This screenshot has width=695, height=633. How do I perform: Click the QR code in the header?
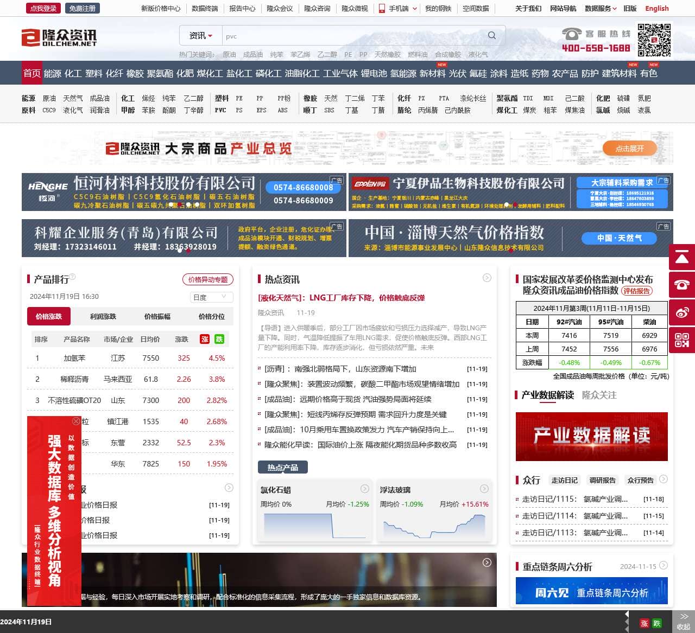(654, 40)
